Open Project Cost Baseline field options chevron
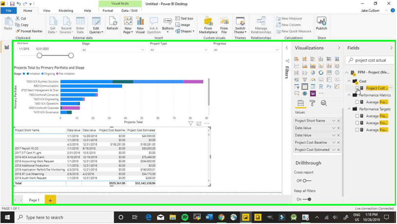 pos(334,142)
